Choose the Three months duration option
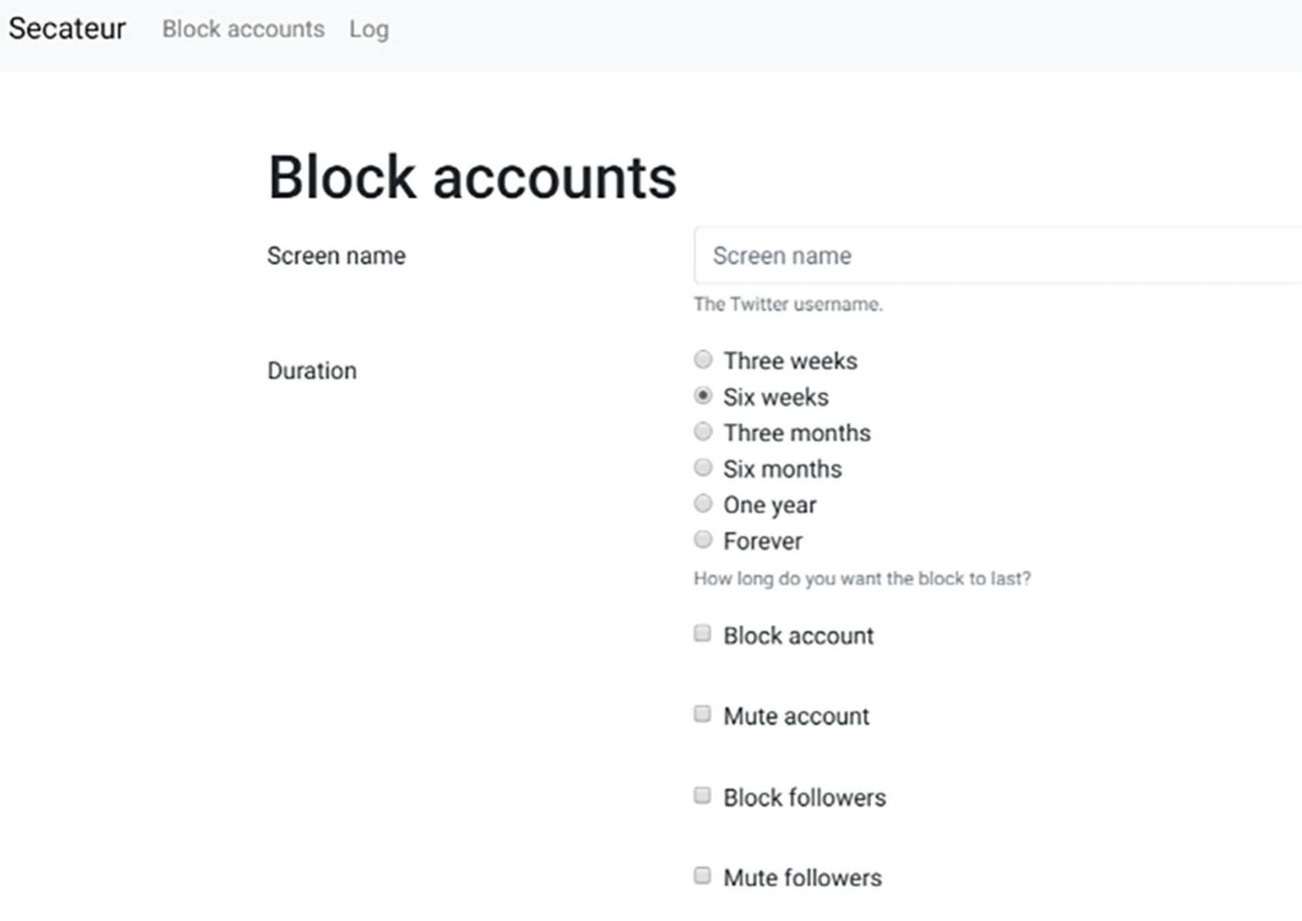 coord(703,431)
